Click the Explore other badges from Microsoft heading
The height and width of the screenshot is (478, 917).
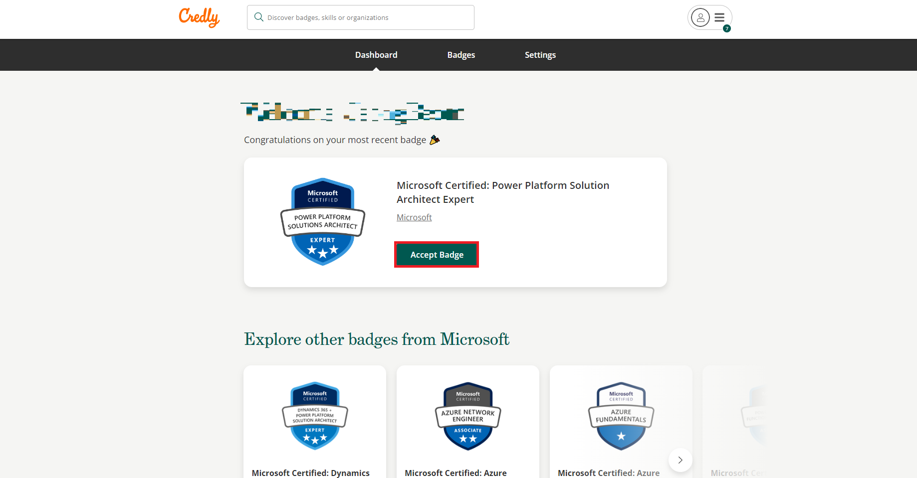click(x=377, y=339)
